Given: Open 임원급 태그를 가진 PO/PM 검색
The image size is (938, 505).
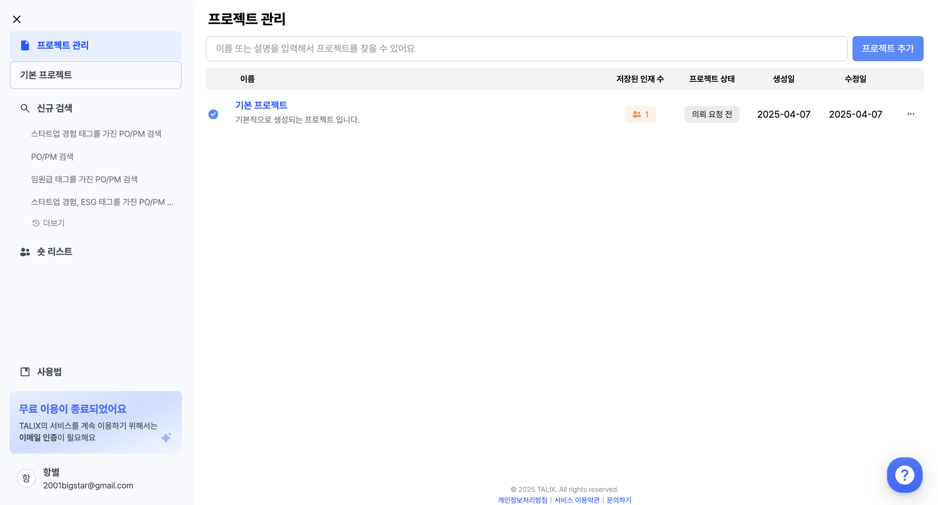Looking at the screenshot, I should tap(84, 179).
